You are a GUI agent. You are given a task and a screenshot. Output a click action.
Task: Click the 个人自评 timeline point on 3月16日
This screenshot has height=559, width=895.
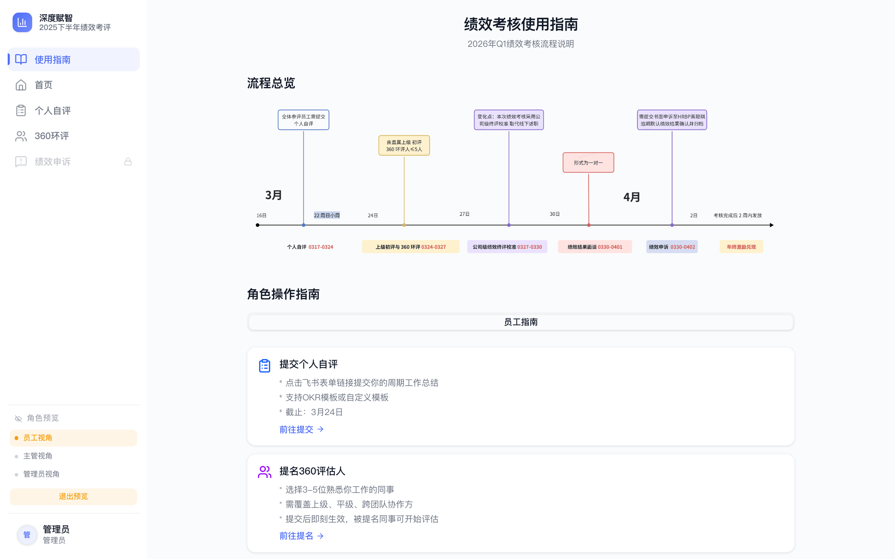(258, 224)
